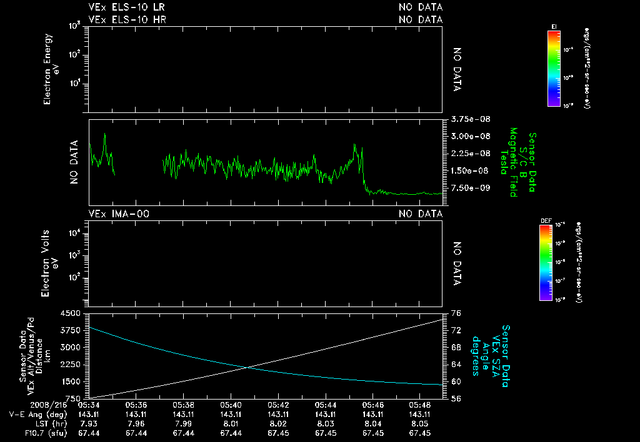Click the 'Electron Volts eV' axis label

click(49, 263)
